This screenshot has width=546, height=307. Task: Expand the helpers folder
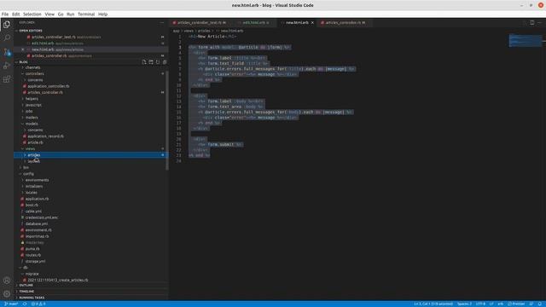(32, 99)
